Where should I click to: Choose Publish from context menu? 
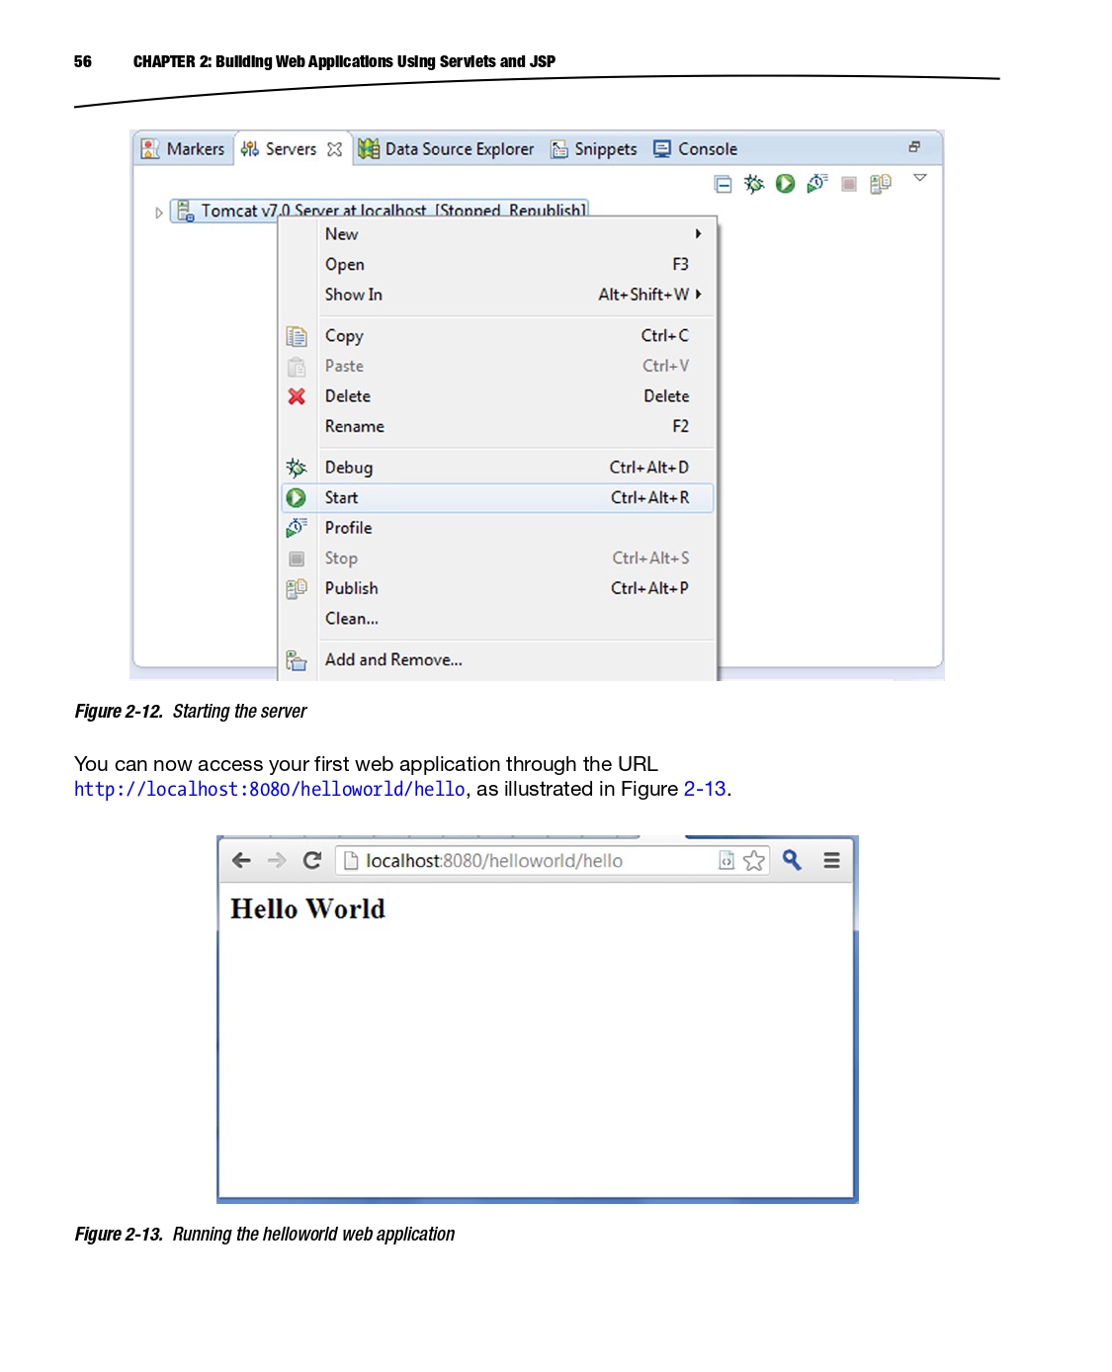tap(497, 588)
